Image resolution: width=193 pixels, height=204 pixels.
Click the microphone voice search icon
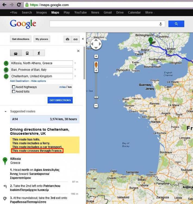point(161,24)
